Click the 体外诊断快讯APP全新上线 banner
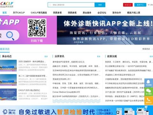Image resolution: width=153 pixels, height=115 pixels. tap(105, 30)
